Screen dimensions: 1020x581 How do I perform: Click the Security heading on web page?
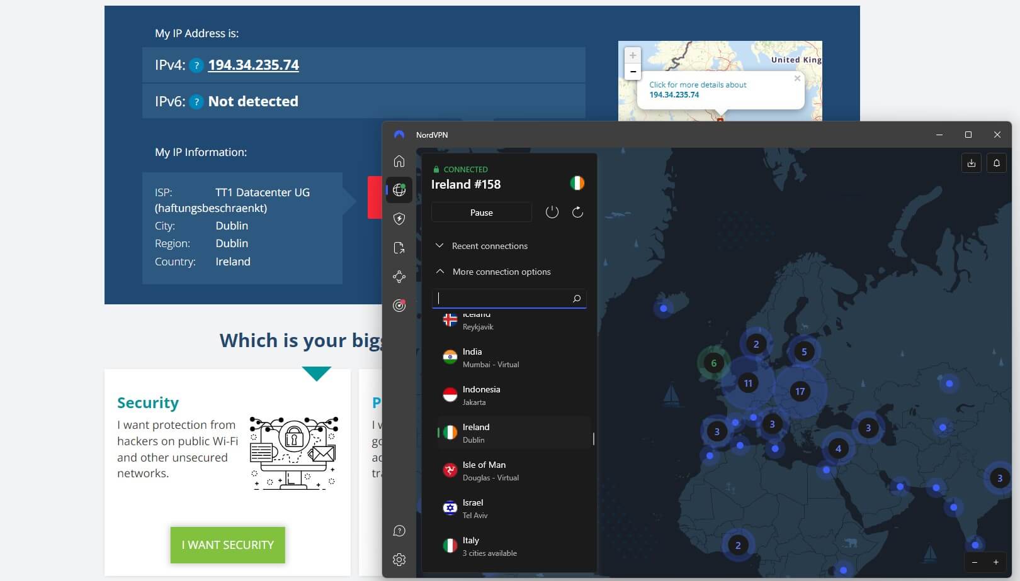pos(148,402)
